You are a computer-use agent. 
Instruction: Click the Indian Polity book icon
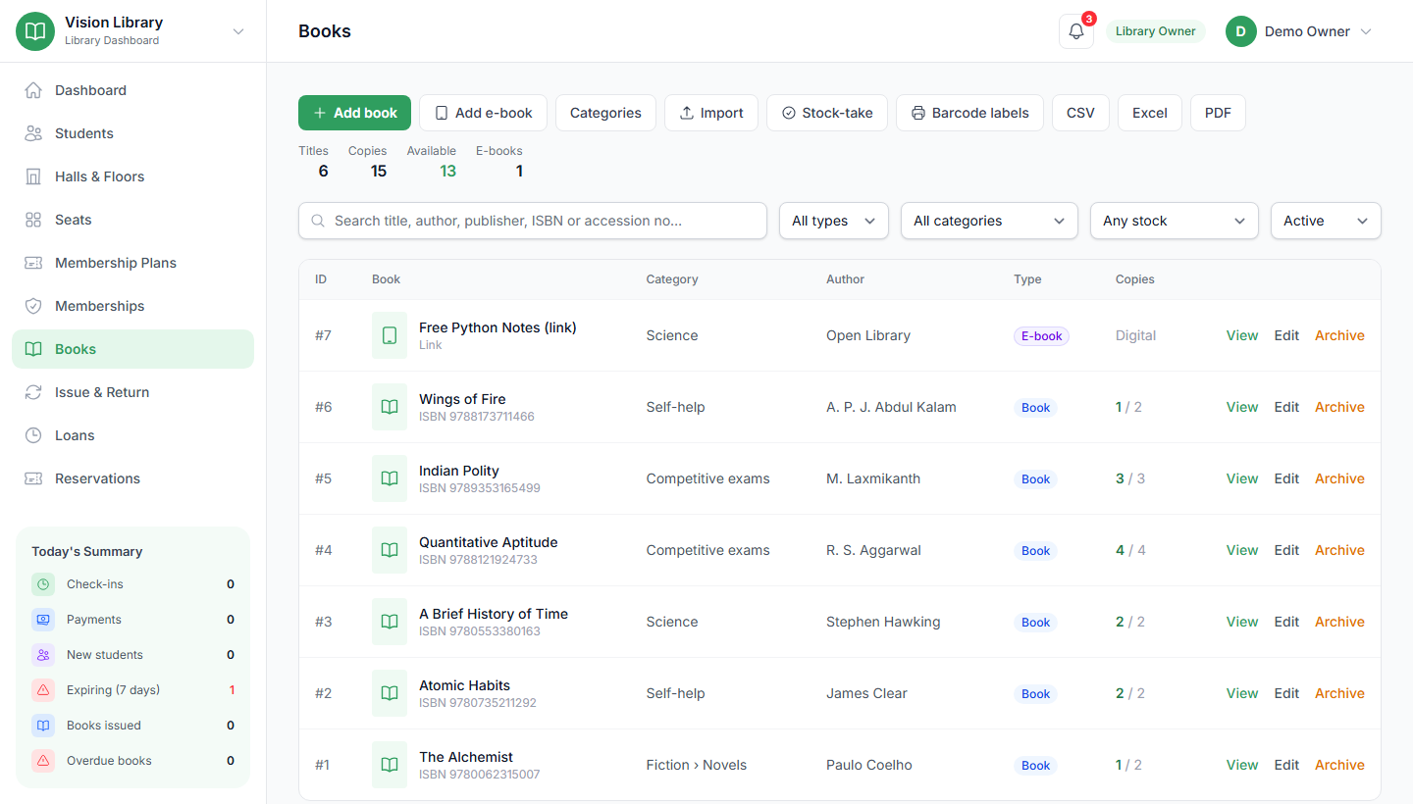click(x=390, y=478)
